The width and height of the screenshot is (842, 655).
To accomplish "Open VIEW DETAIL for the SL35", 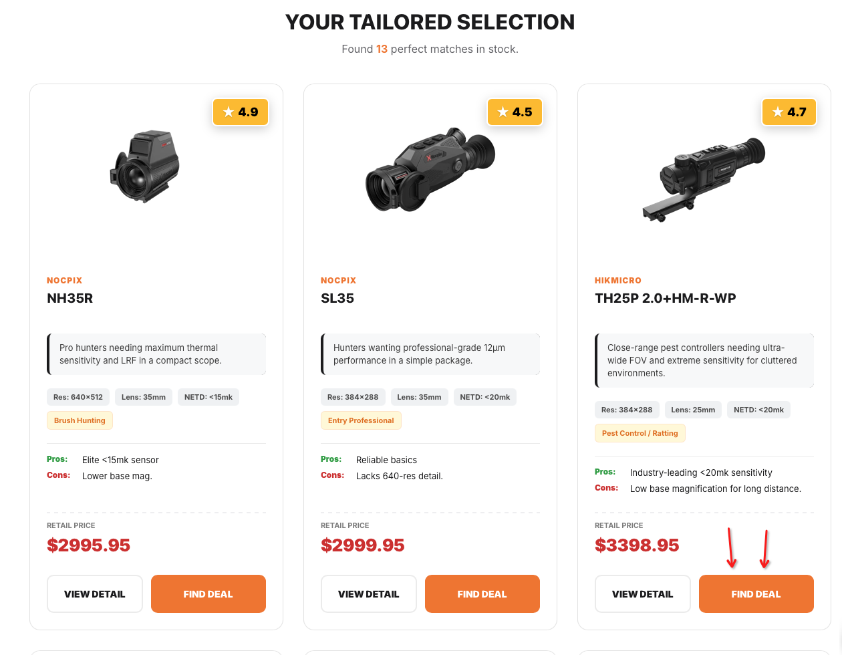I will [368, 594].
